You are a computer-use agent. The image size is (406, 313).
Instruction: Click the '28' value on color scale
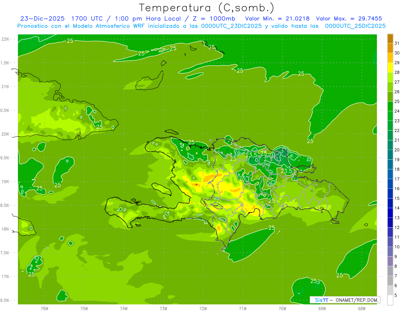tap(397, 72)
